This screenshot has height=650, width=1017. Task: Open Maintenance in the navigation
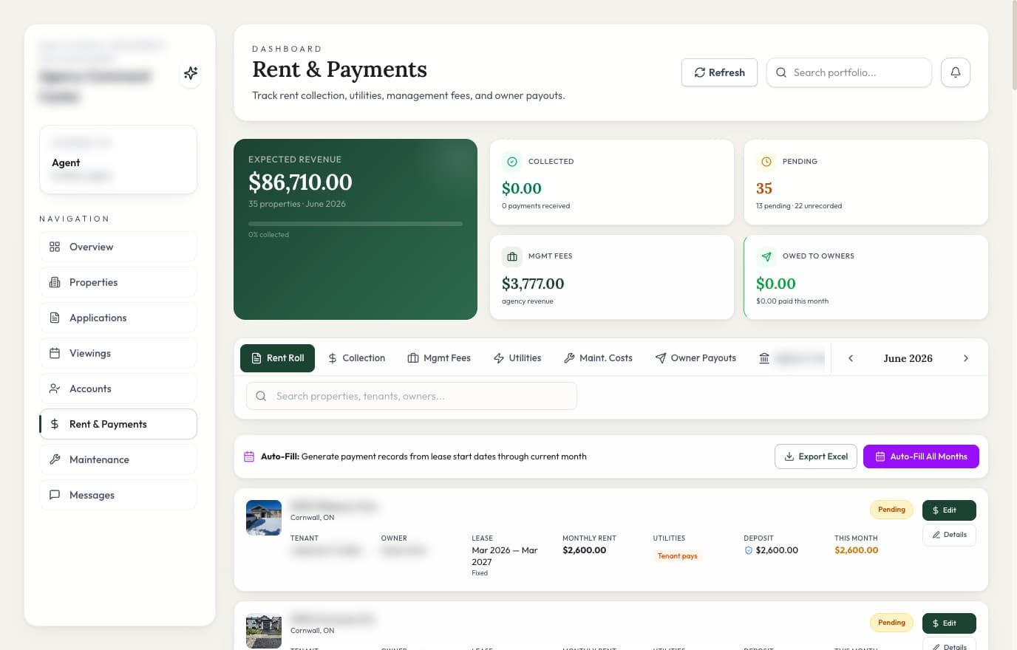coord(118,459)
